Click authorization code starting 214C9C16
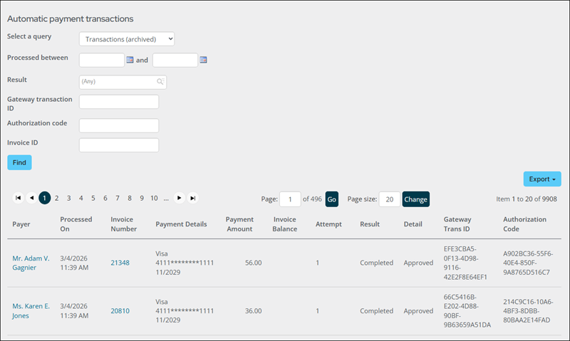Image resolution: width=570 pixels, height=341 pixels. [528, 311]
